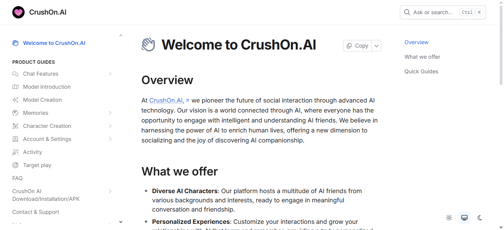Expand the Account & Settings chevron
Image resolution: width=504 pixels, height=230 pixels.
[110, 139]
